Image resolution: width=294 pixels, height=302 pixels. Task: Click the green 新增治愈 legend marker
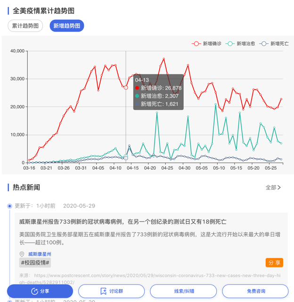pos(230,44)
